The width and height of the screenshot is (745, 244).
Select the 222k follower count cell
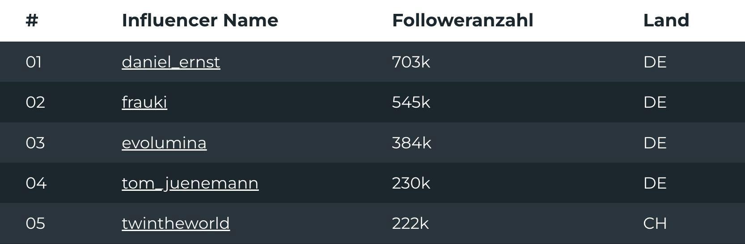click(x=410, y=223)
